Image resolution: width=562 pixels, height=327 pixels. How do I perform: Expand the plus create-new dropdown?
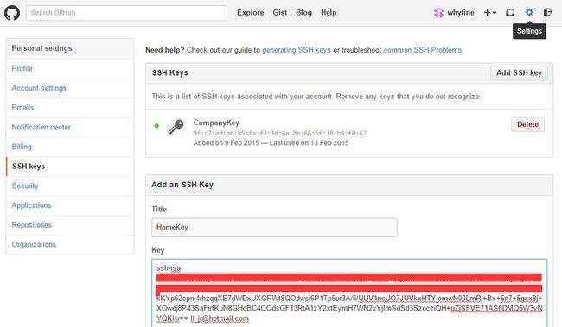490,13
